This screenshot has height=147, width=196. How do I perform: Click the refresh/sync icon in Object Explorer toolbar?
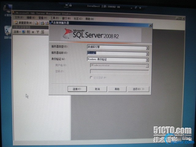point(43,32)
